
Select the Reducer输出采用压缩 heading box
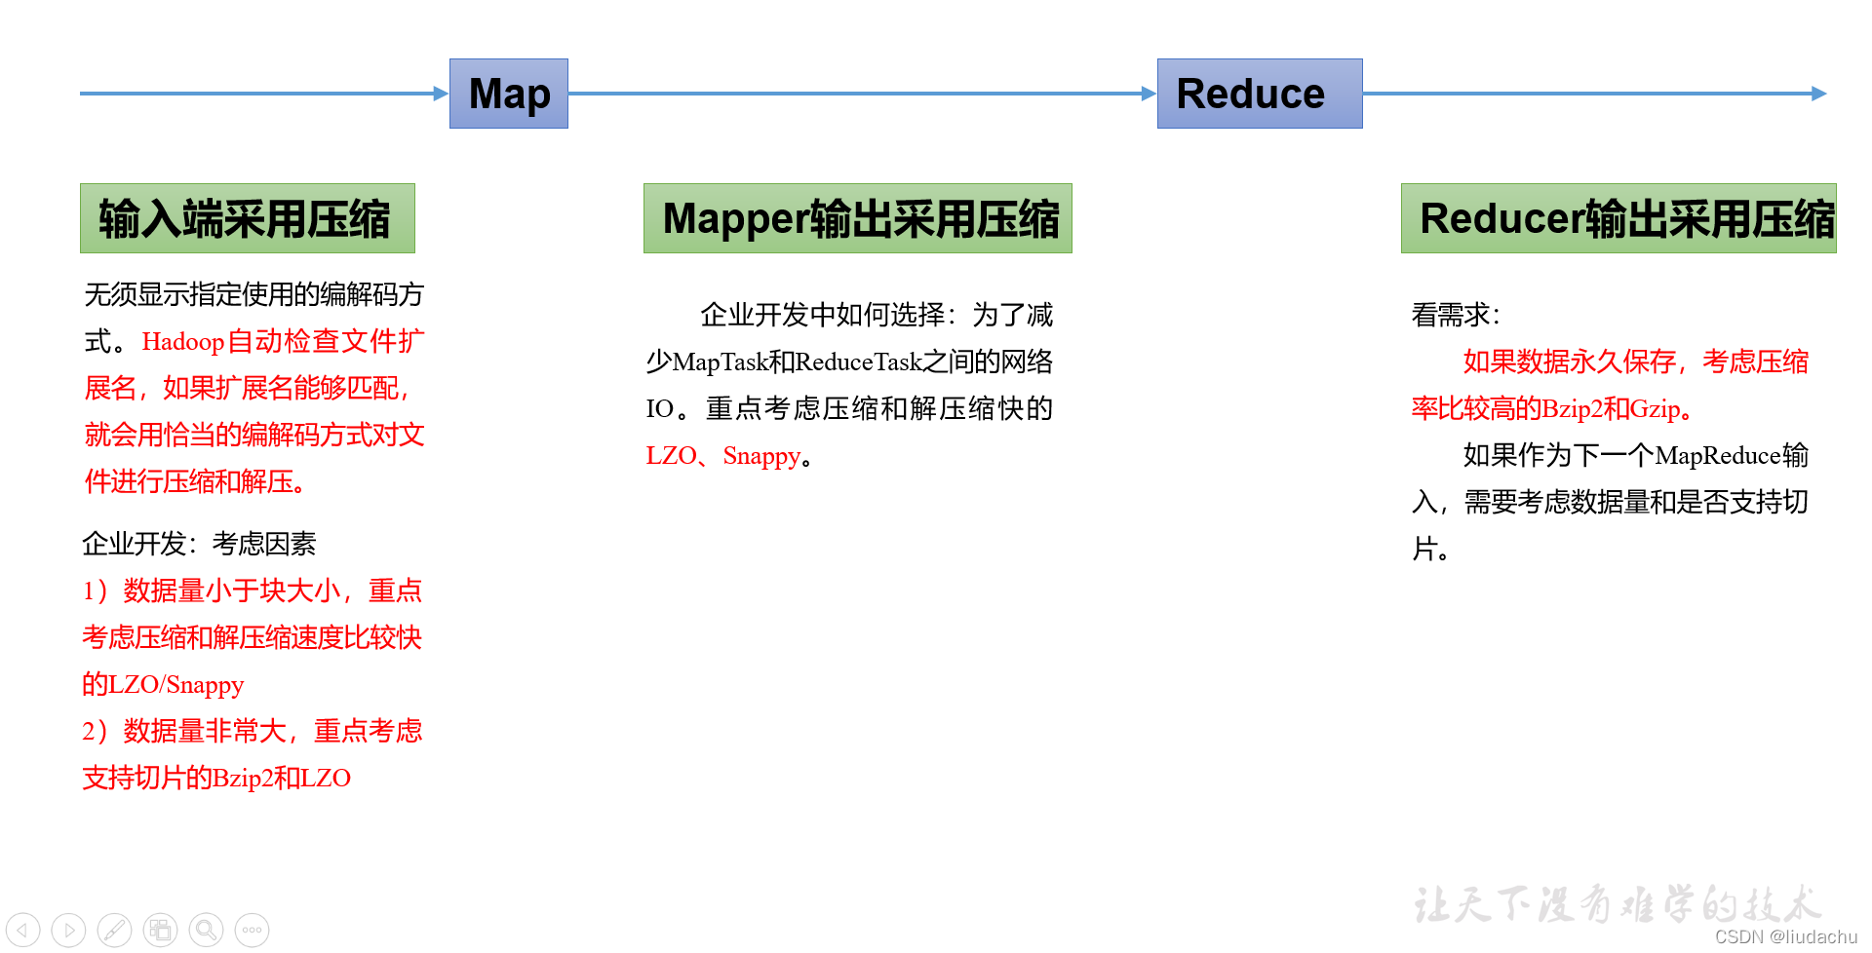pos(1618,218)
